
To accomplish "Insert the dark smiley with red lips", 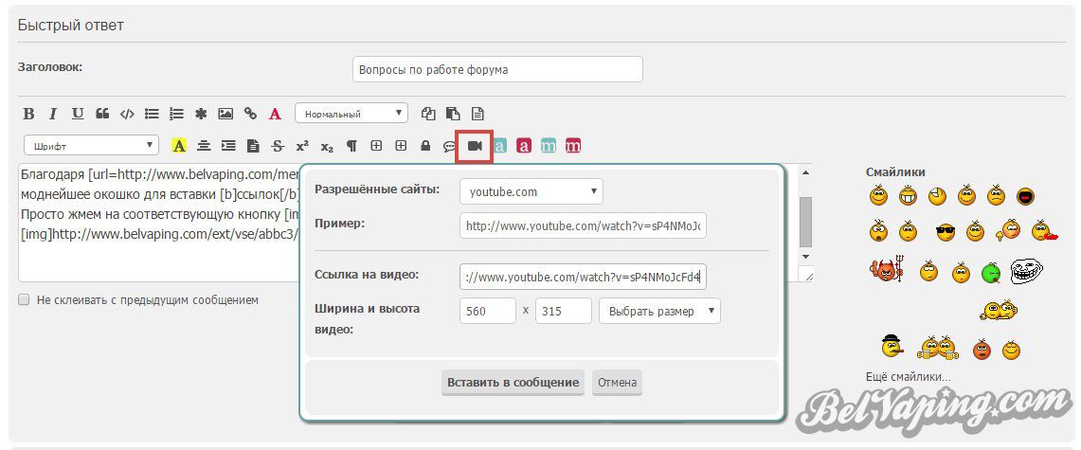I will [1026, 197].
